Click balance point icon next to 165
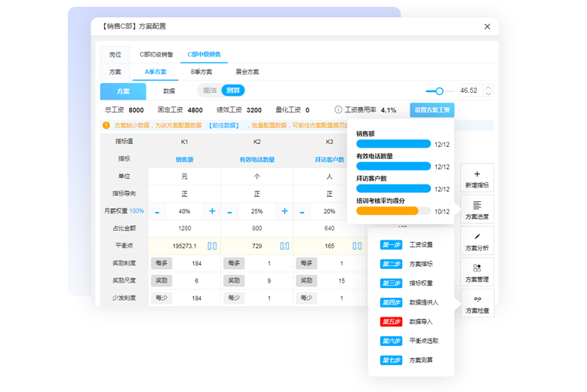Viewport: 587px width, 392px height. (x=357, y=246)
